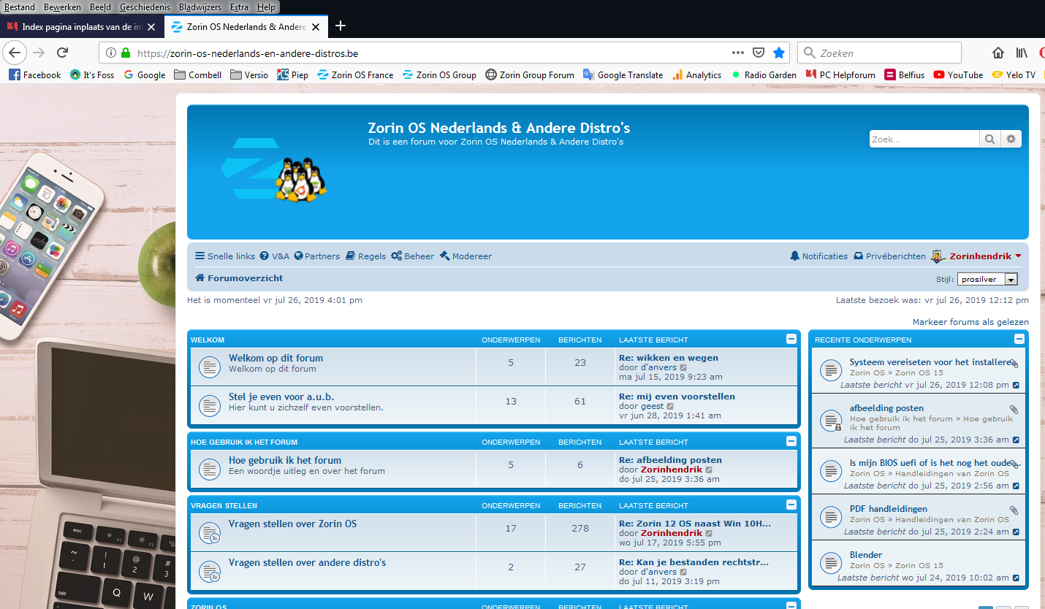
Task: Open the Bestand menu
Action: click(20, 7)
